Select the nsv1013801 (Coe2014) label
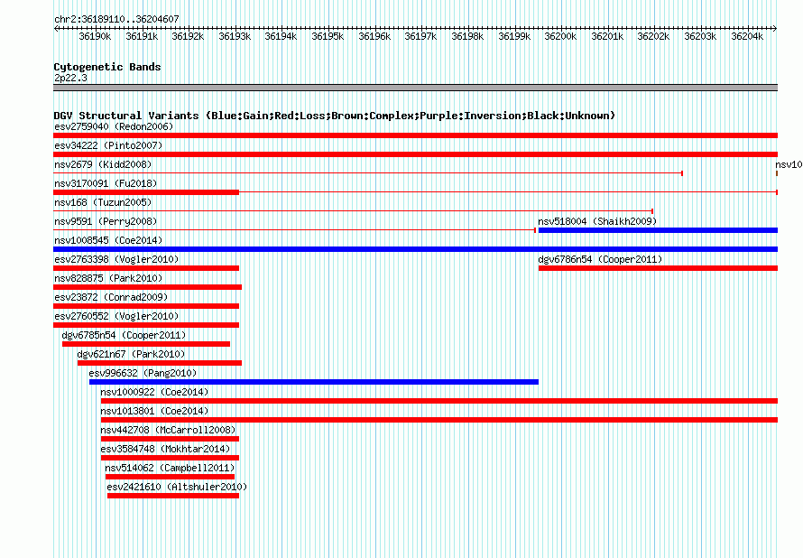803x558 pixels. point(154,411)
